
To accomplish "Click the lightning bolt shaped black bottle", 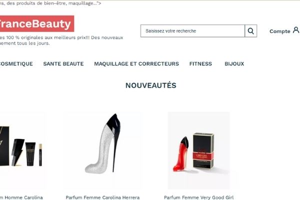I will (18, 152).
